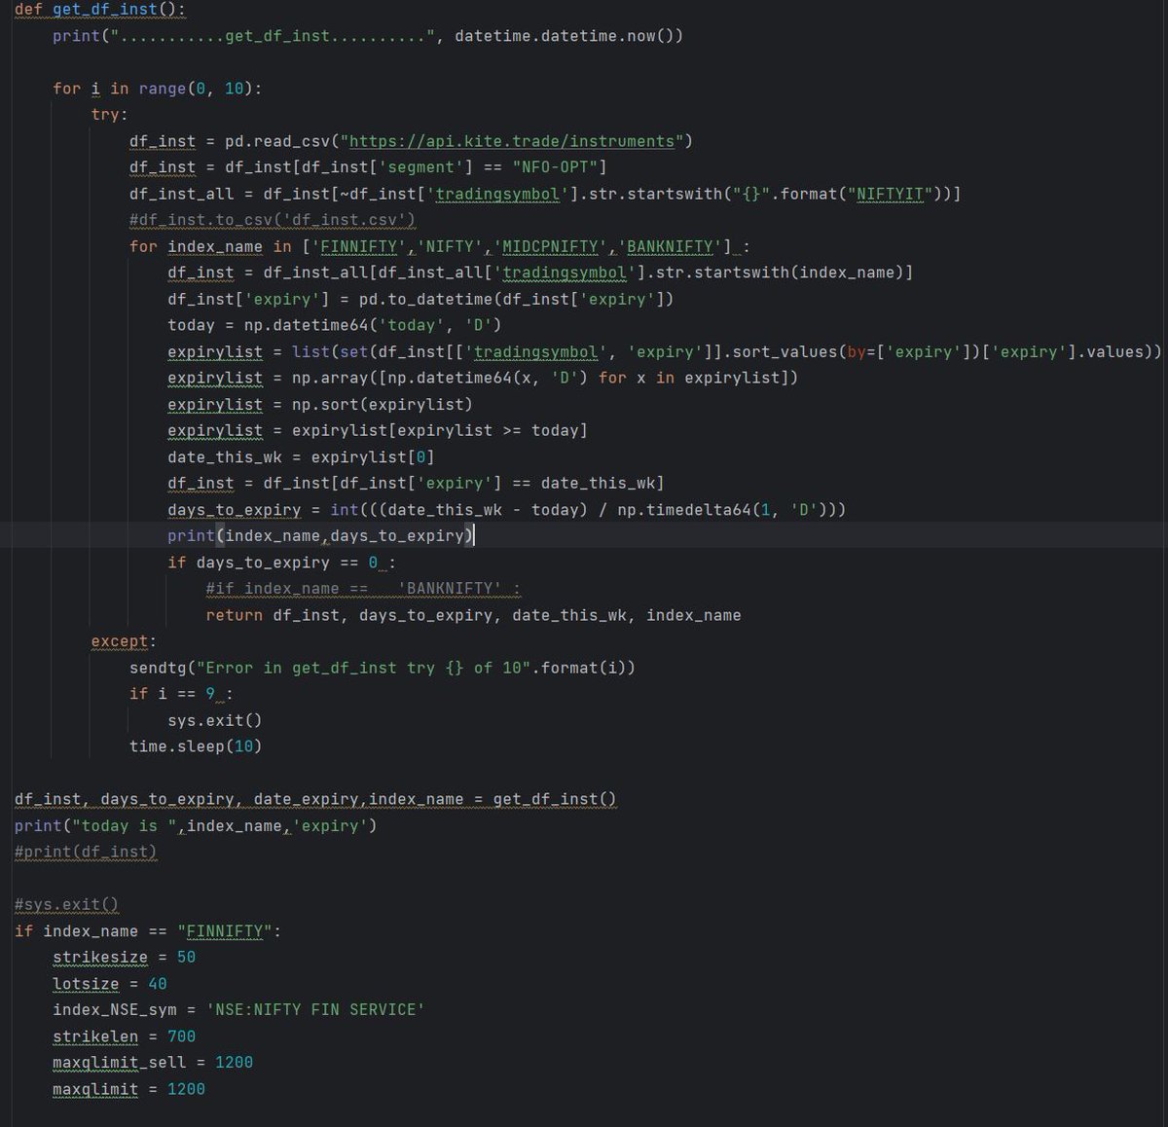Click the sort_values(by=['expiry']) call

[x=857, y=351]
